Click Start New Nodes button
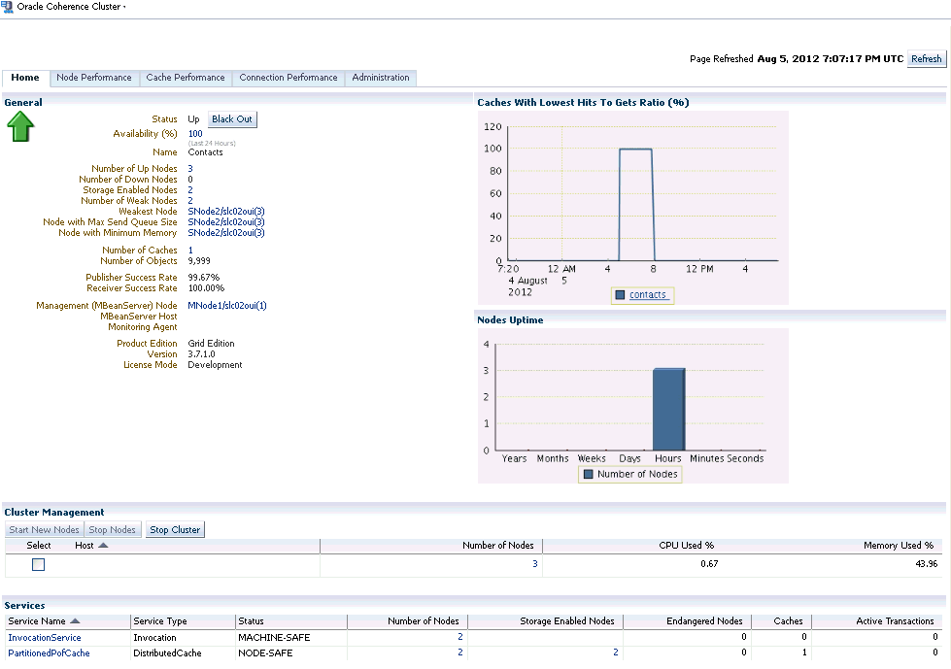The height and width of the screenshot is (669, 951). tap(45, 529)
